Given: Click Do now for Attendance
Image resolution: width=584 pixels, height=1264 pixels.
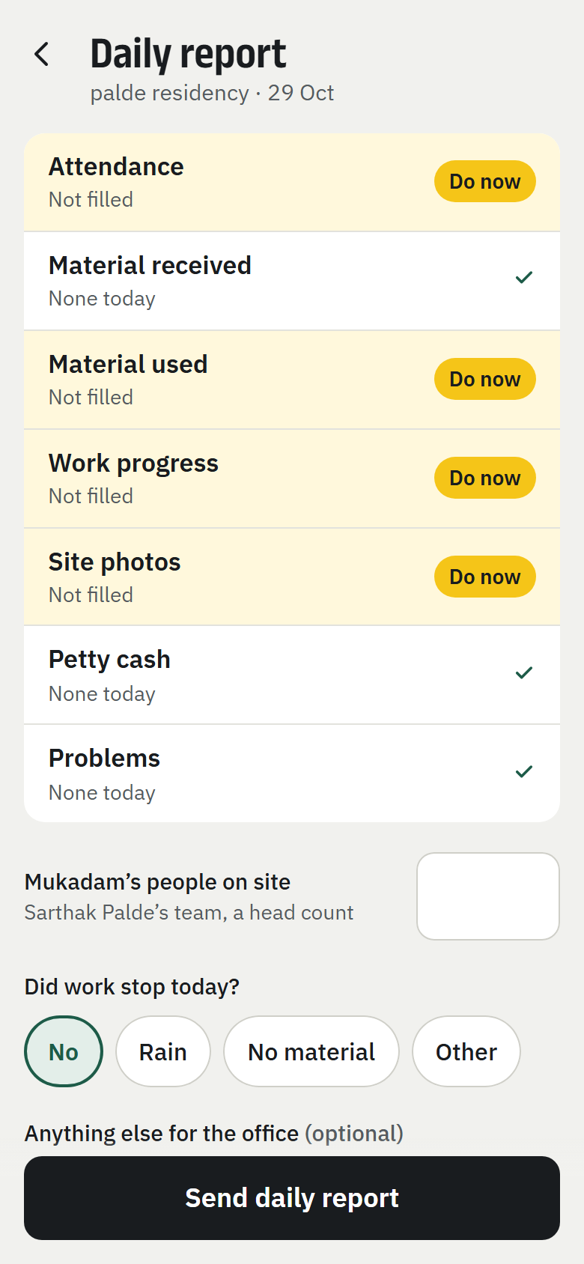Looking at the screenshot, I should tap(485, 181).
